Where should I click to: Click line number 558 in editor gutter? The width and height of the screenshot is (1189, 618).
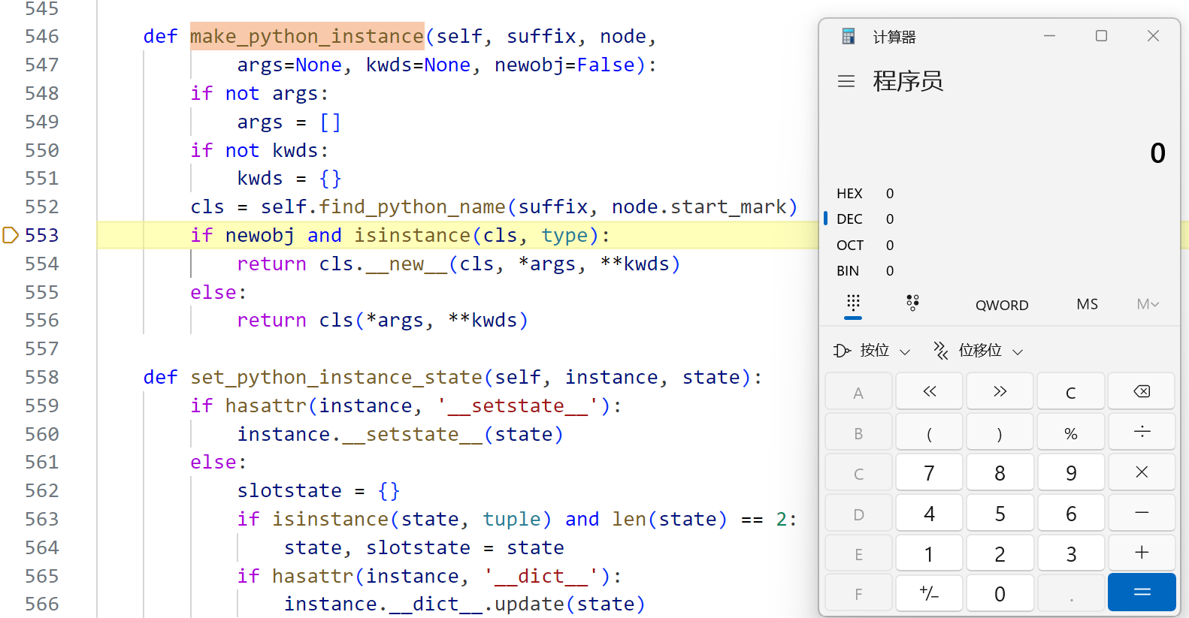(41, 377)
